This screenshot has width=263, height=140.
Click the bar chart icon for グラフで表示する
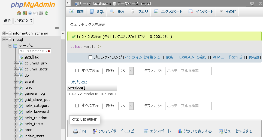click(180, 131)
